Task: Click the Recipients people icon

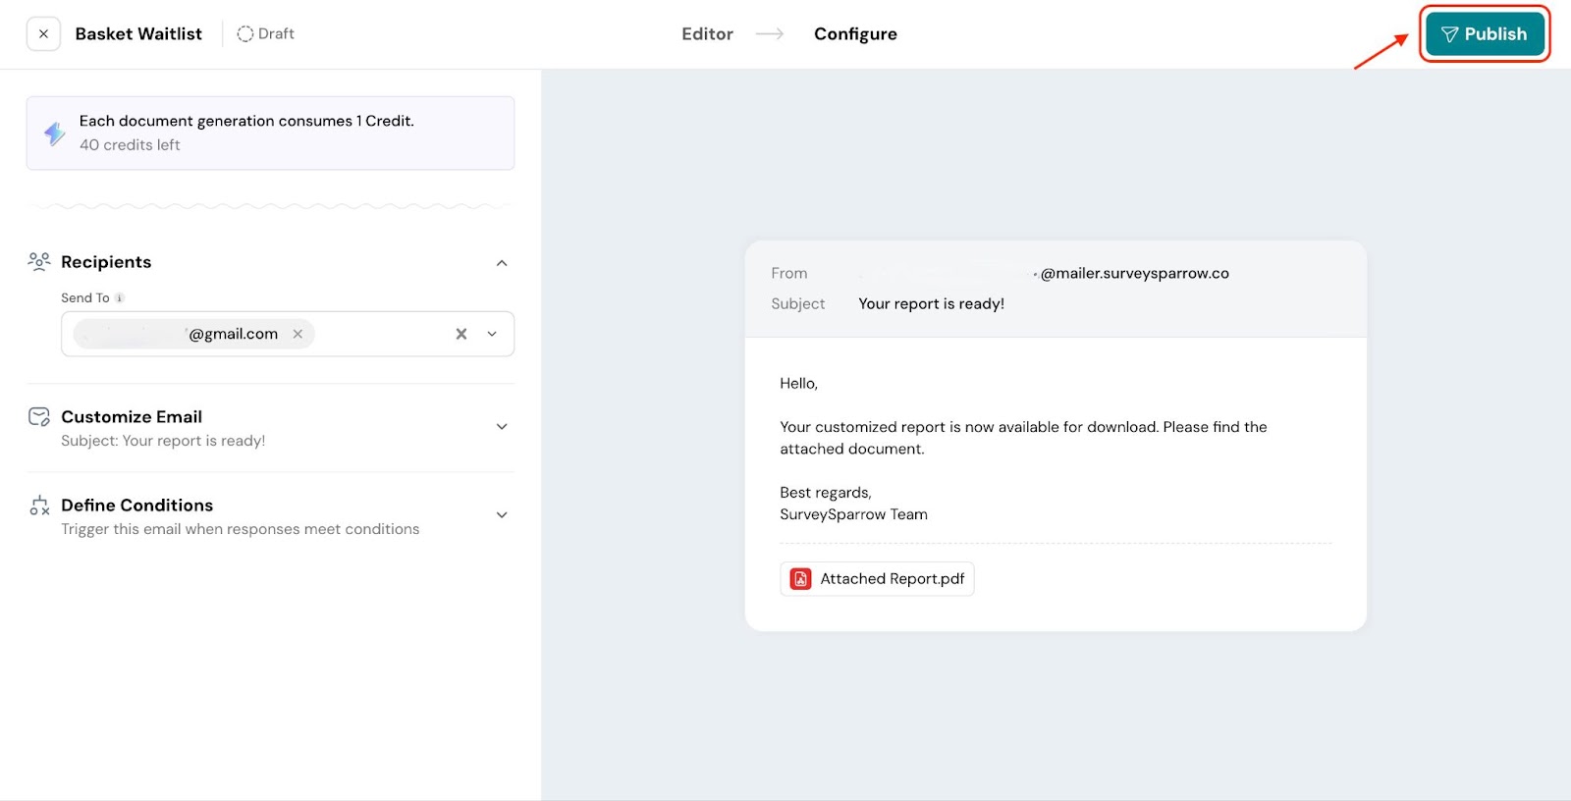Action: pos(39,261)
